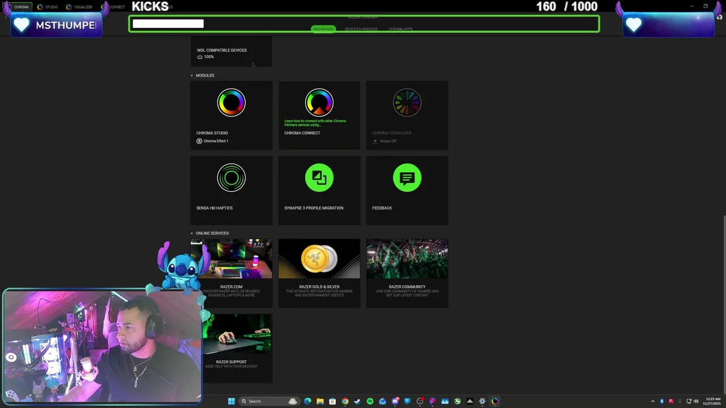Collapse the Online Services section
Image resolution: width=726 pixels, height=408 pixels.
(x=192, y=233)
